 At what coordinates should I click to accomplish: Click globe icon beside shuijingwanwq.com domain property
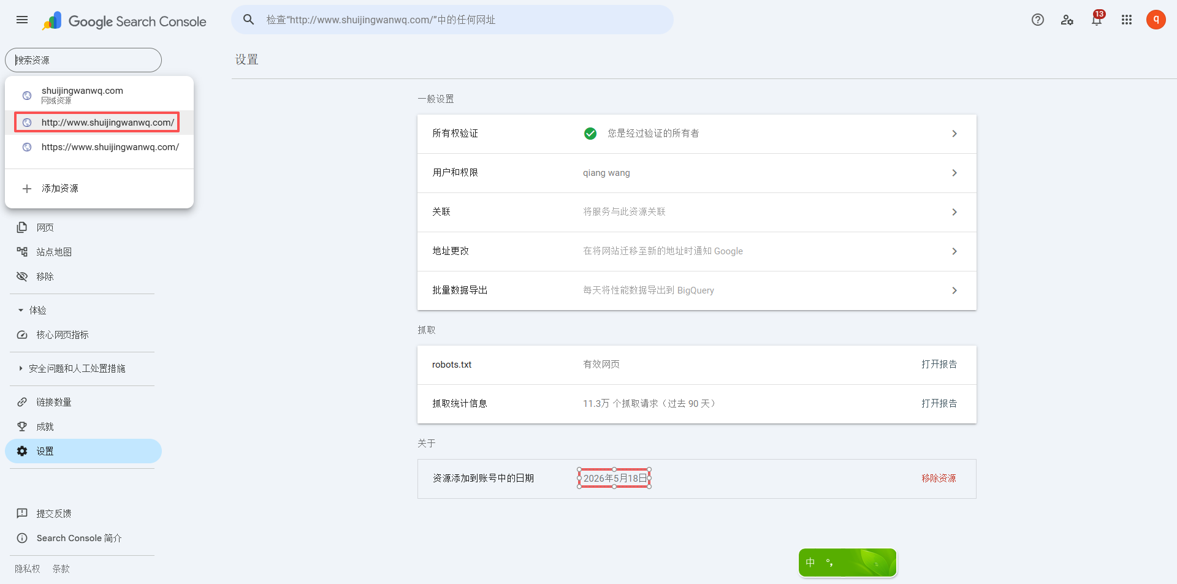(27, 96)
